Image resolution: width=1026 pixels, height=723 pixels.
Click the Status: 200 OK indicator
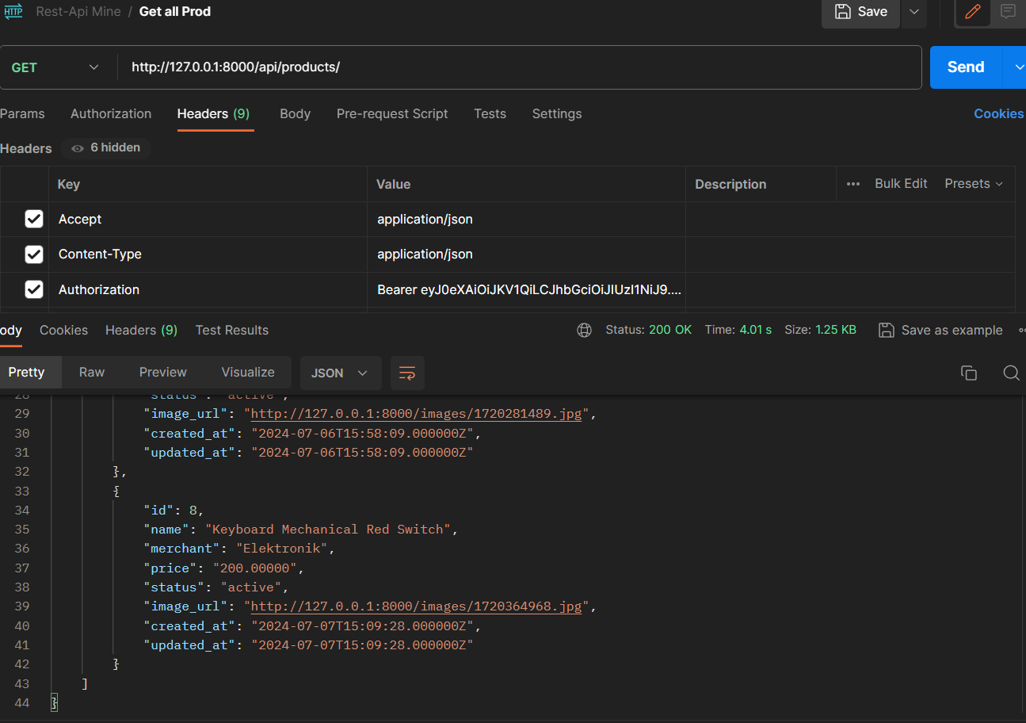(648, 331)
